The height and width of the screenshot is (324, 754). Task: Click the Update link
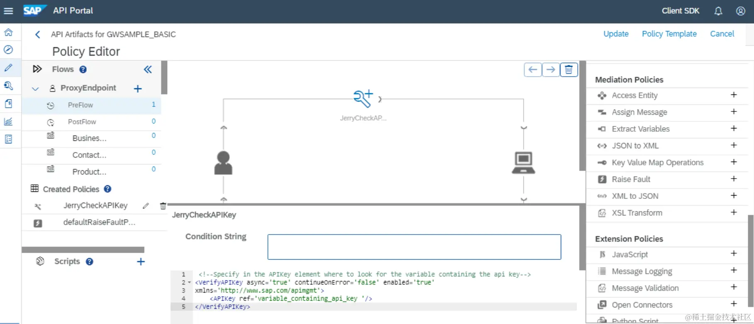click(x=616, y=34)
